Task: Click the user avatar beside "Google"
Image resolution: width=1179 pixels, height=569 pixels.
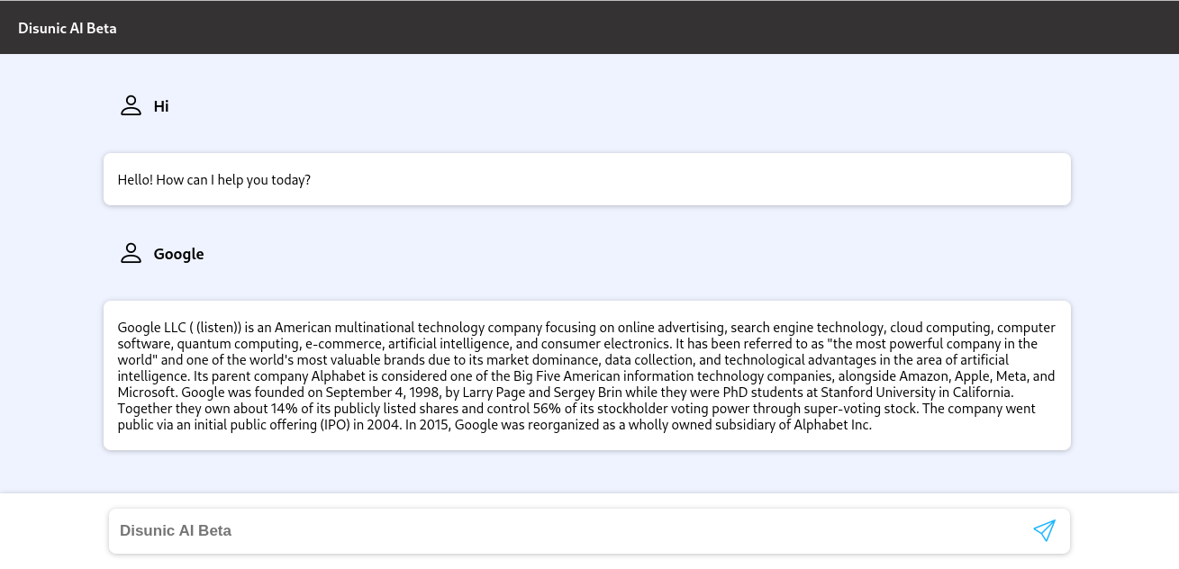Action: point(132,254)
